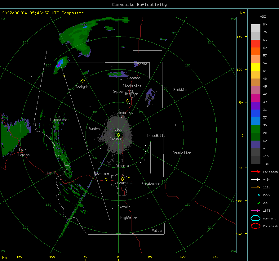Screen dimensions: 279x261
Task: Click the Airdrie label
Action: coord(122,166)
